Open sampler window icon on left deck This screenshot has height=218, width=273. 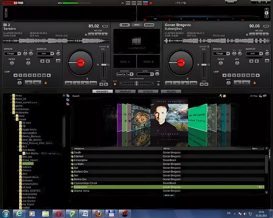click(x=58, y=61)
